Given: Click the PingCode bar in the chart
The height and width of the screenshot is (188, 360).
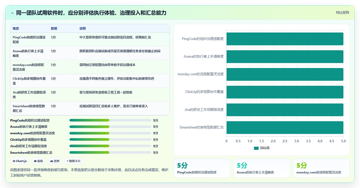Looking at the screenshot, I should tap(285, 39).
